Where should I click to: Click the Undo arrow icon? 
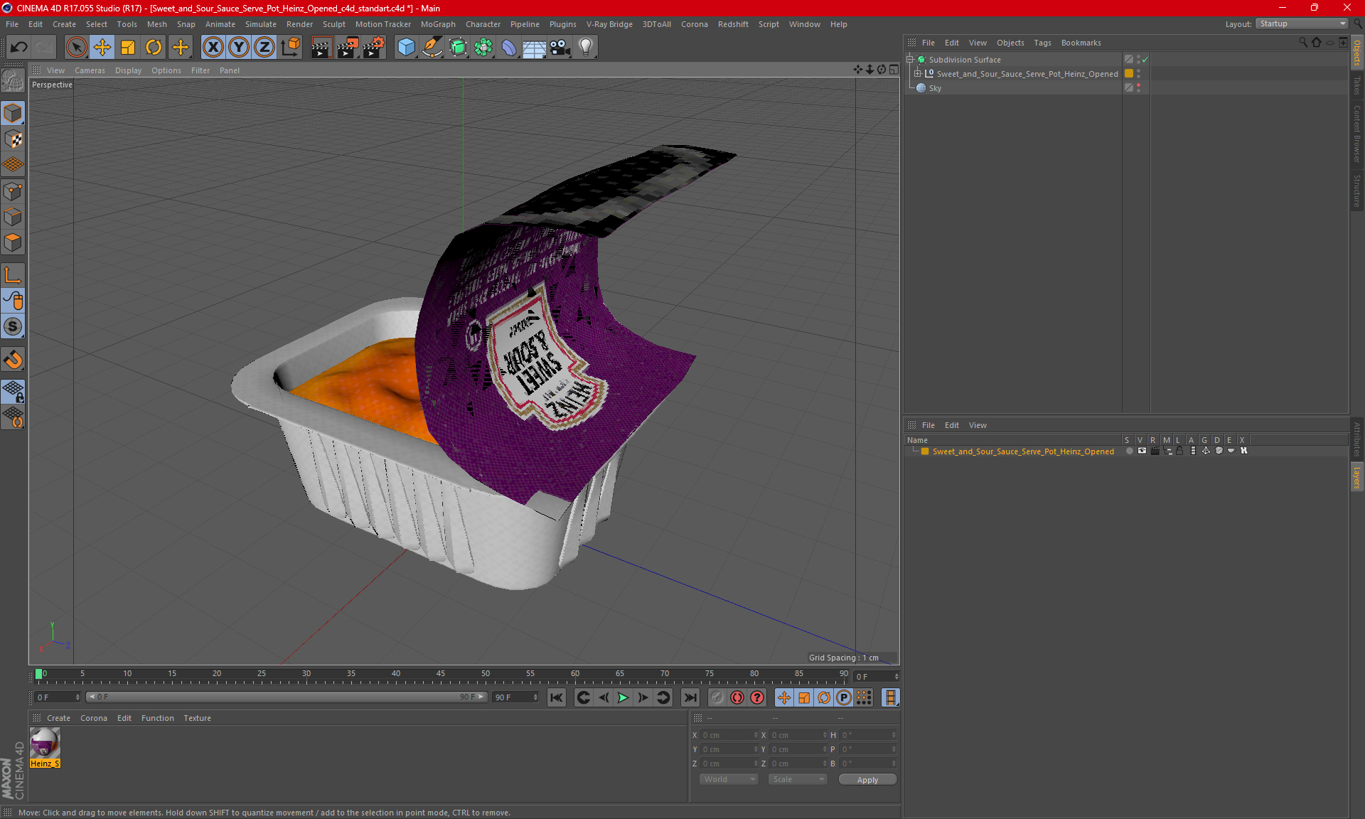[19, 48]
